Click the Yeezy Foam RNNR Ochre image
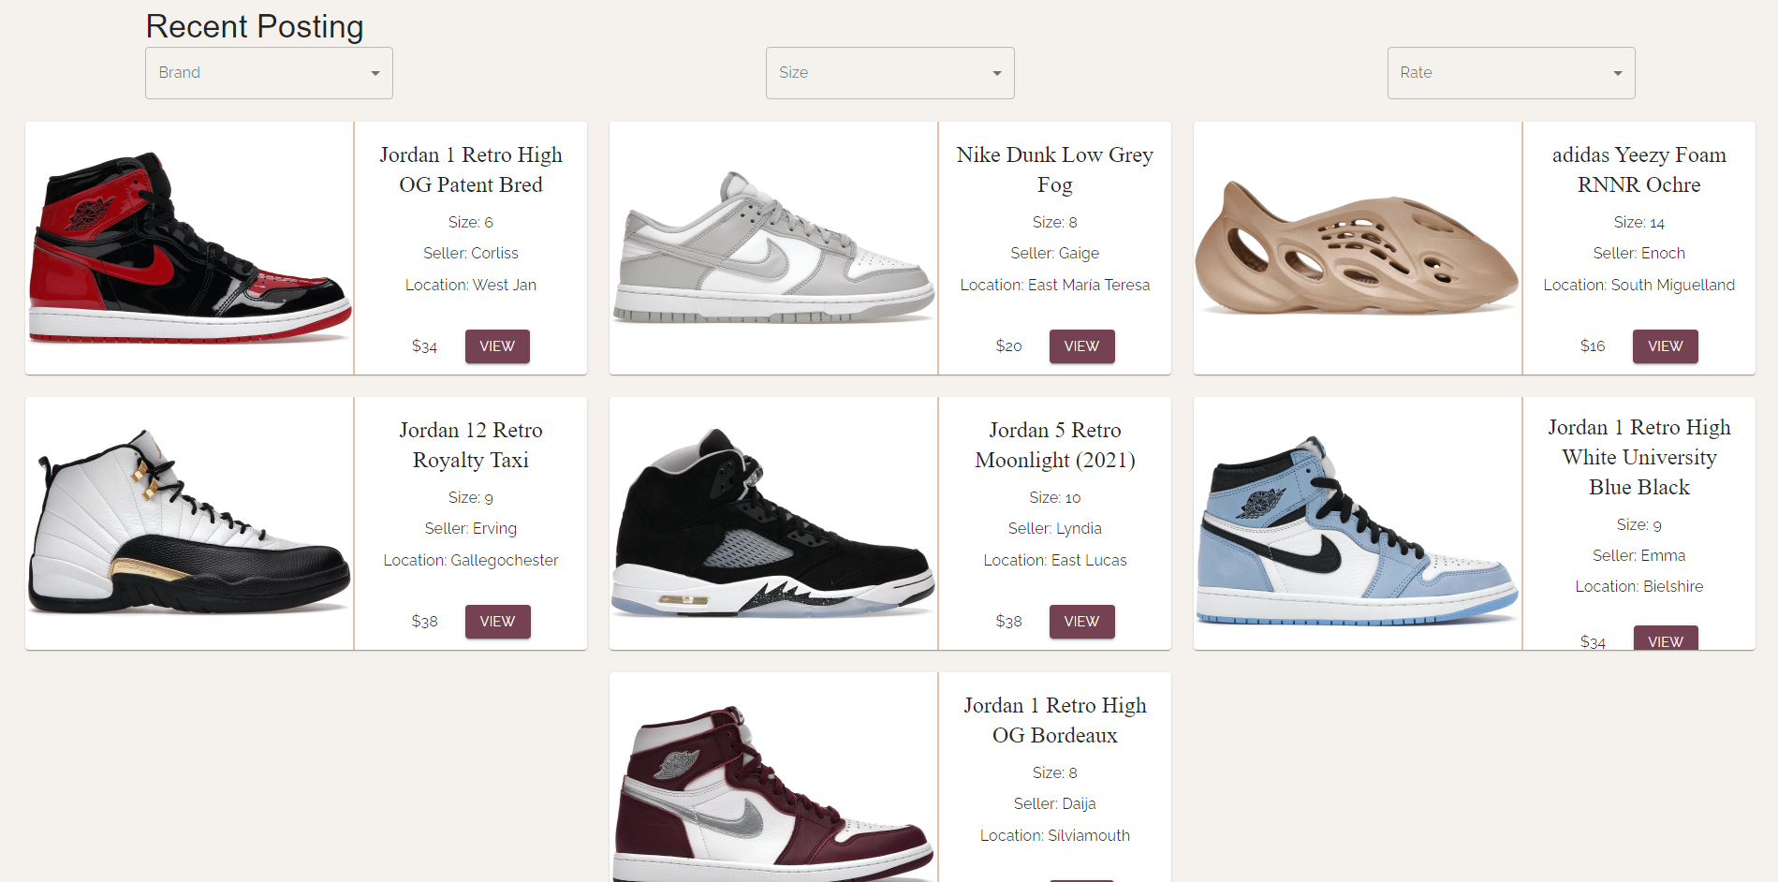The height and width of the screenshot is (882, 1778). point(1358,248)
